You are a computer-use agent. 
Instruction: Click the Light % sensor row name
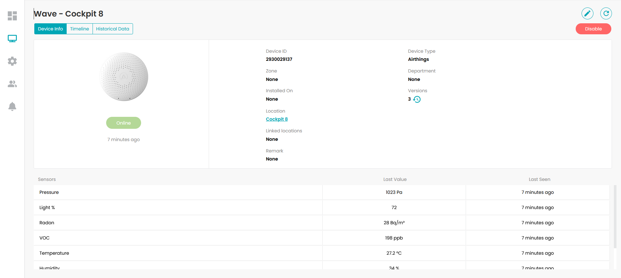47,207
